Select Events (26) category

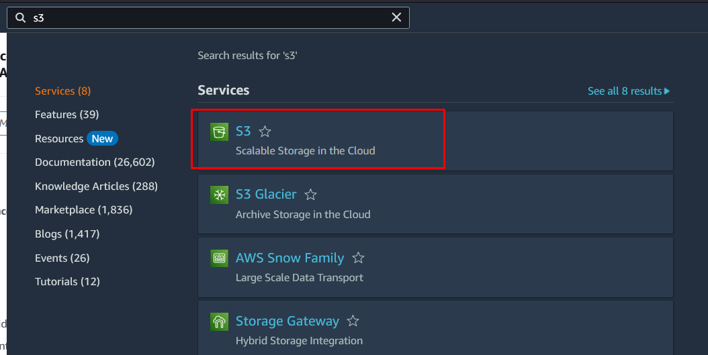click(62, 258)
